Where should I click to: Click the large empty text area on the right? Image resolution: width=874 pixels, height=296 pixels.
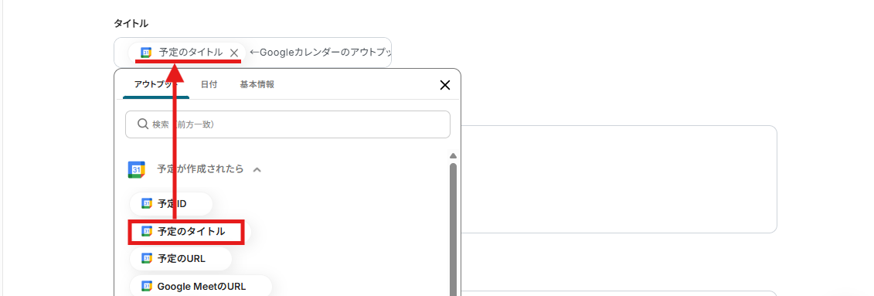pos(619,179)
